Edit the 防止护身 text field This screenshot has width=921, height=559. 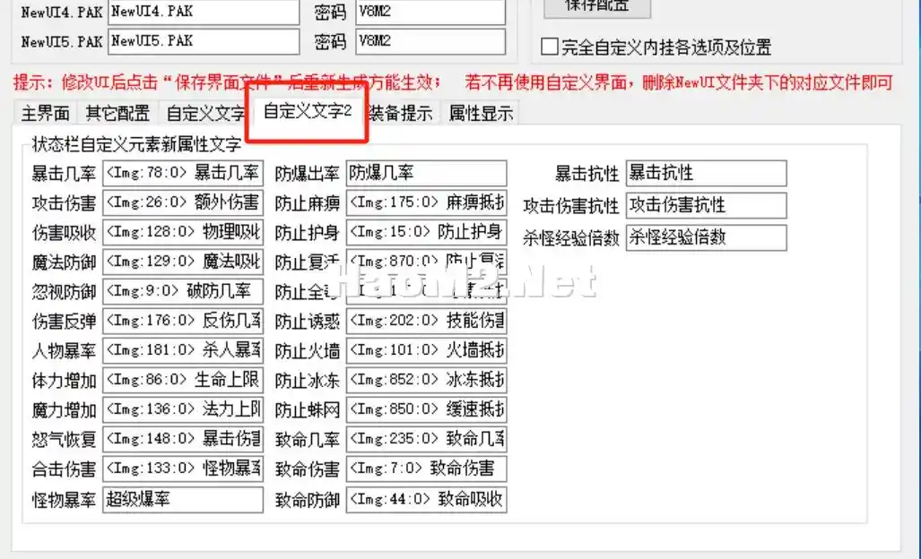point(427,232)
